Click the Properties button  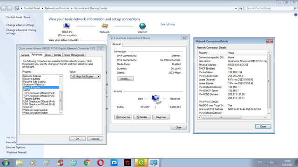(123, 117)
